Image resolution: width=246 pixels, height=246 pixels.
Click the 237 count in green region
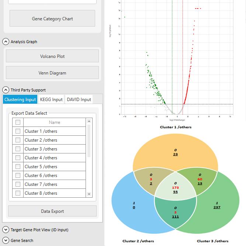pyautogui.click(x=217, y=207)
